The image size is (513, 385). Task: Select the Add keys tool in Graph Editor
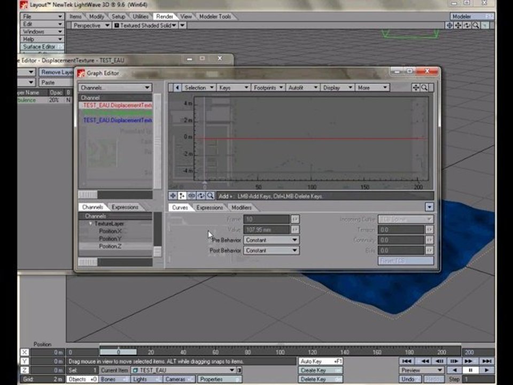(x=182, y=196)
